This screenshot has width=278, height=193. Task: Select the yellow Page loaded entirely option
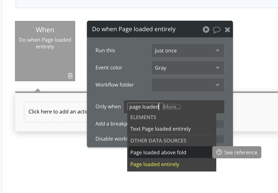[x=155, y=164]
